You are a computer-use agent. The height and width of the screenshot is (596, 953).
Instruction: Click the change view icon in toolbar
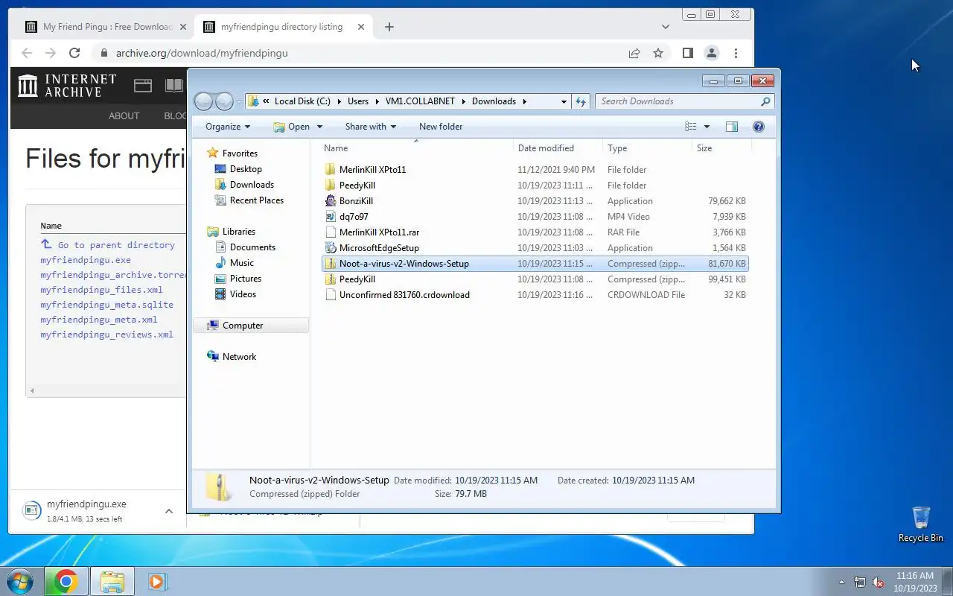click(x=691, y=127)
